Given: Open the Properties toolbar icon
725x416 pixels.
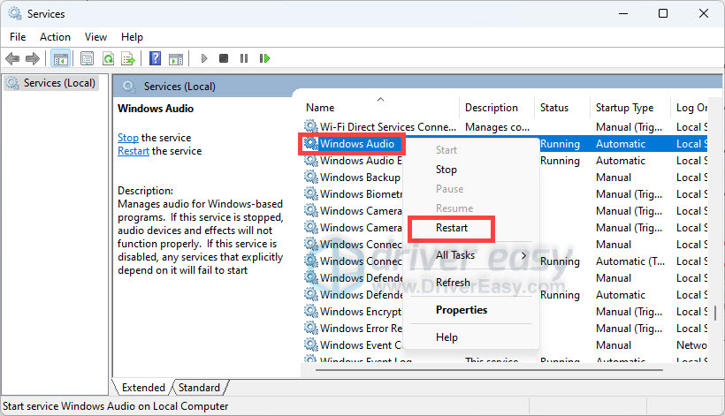Looking at the screenshot, I should point(87,58).
